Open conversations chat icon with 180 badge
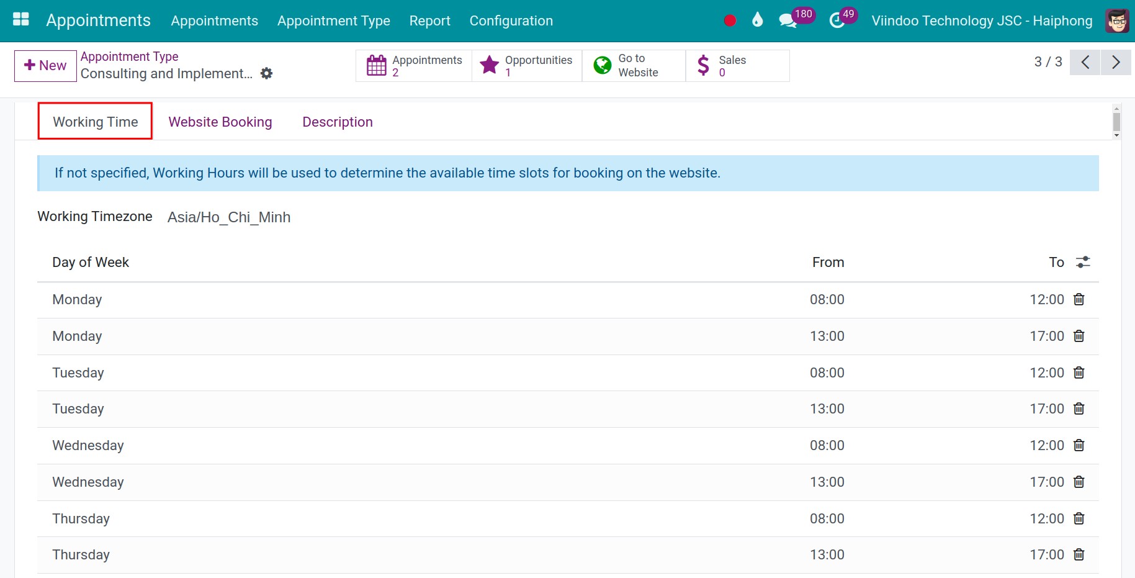Image resolution: width=1135 pixels, height=578 pixels. pyautogui.click(x=788, y=20)
